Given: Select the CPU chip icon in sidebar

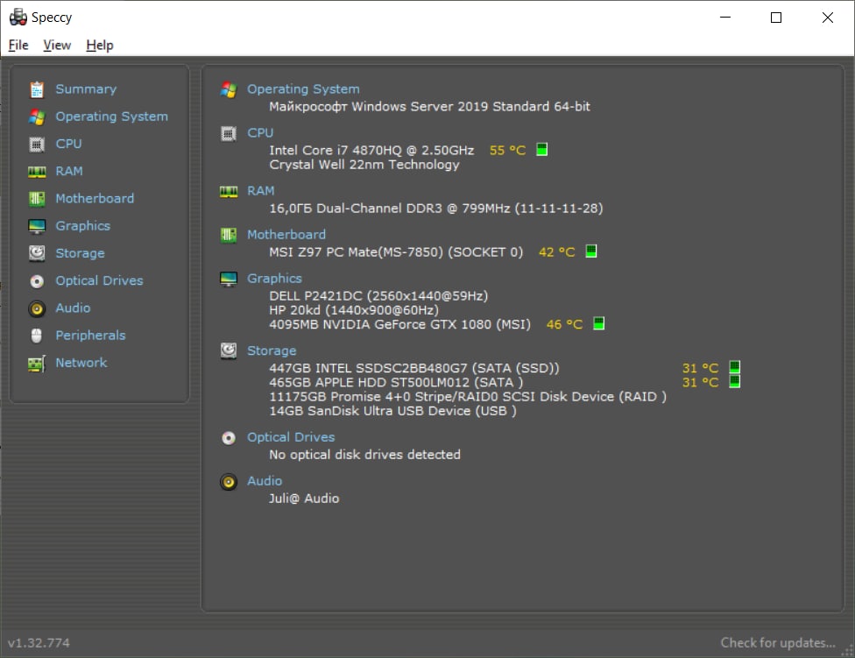Looking at the screenshot, I should [x=37, y=144].
